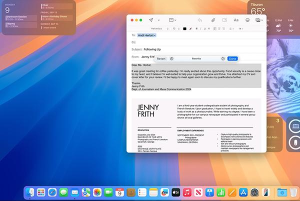
Task: Open Safari from the Dock
Action: point(52,192)
